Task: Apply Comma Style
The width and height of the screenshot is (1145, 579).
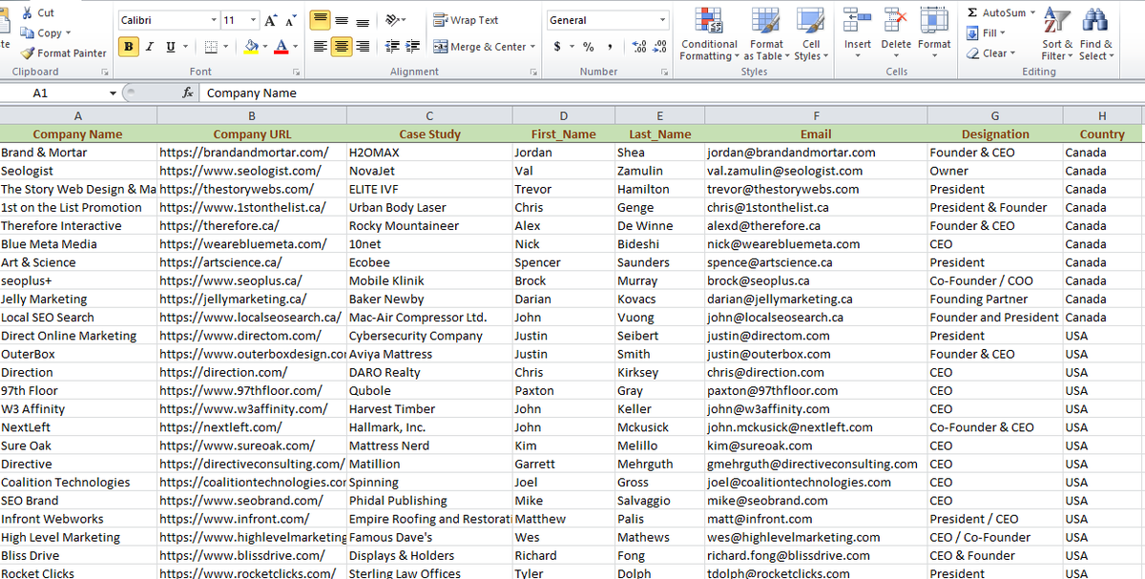Action: click(610, 47)
